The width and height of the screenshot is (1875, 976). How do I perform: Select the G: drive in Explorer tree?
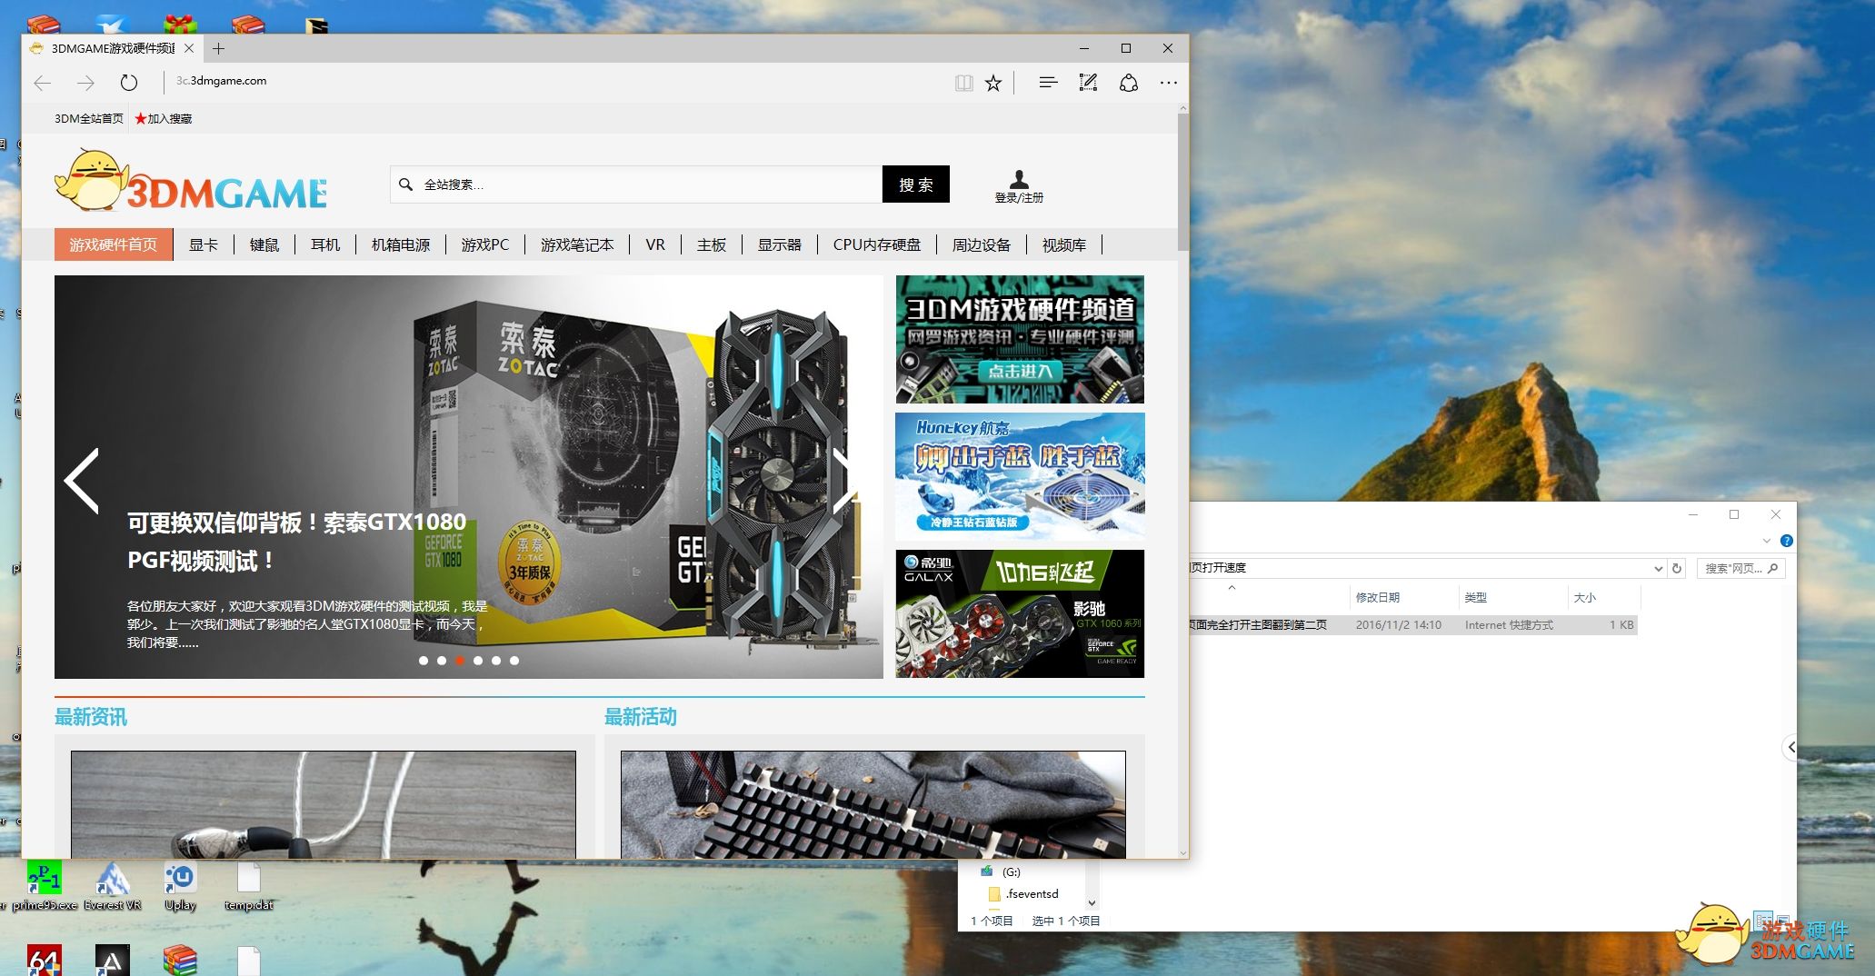click(x=1002, y=871)
